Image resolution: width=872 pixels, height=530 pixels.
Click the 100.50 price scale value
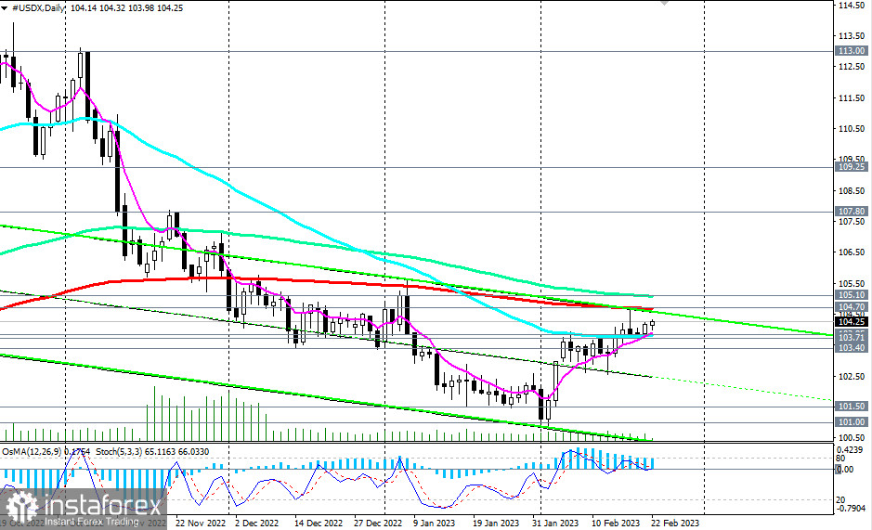pyautogui.click(x=852, y=438)
